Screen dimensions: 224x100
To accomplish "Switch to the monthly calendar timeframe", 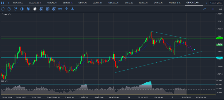I will pos(54,9).
